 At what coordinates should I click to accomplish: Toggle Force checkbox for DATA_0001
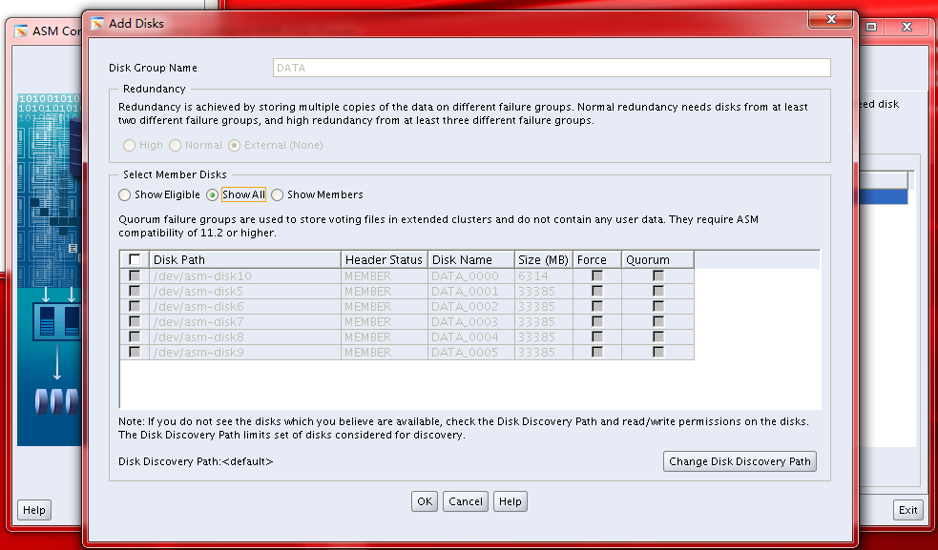(597, 291)
